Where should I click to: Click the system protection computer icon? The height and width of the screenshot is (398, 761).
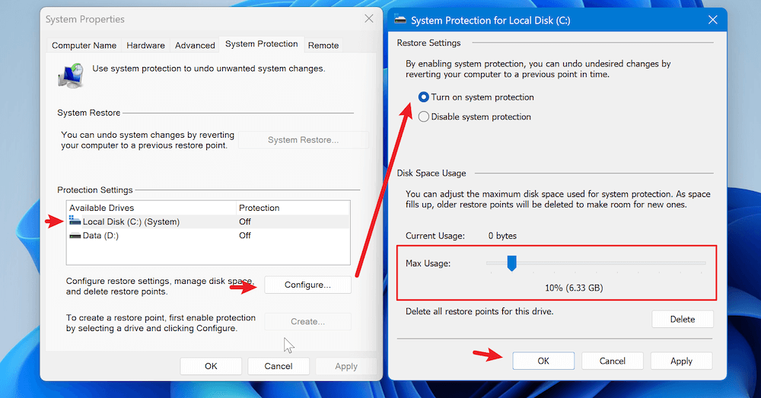[71, 75]
